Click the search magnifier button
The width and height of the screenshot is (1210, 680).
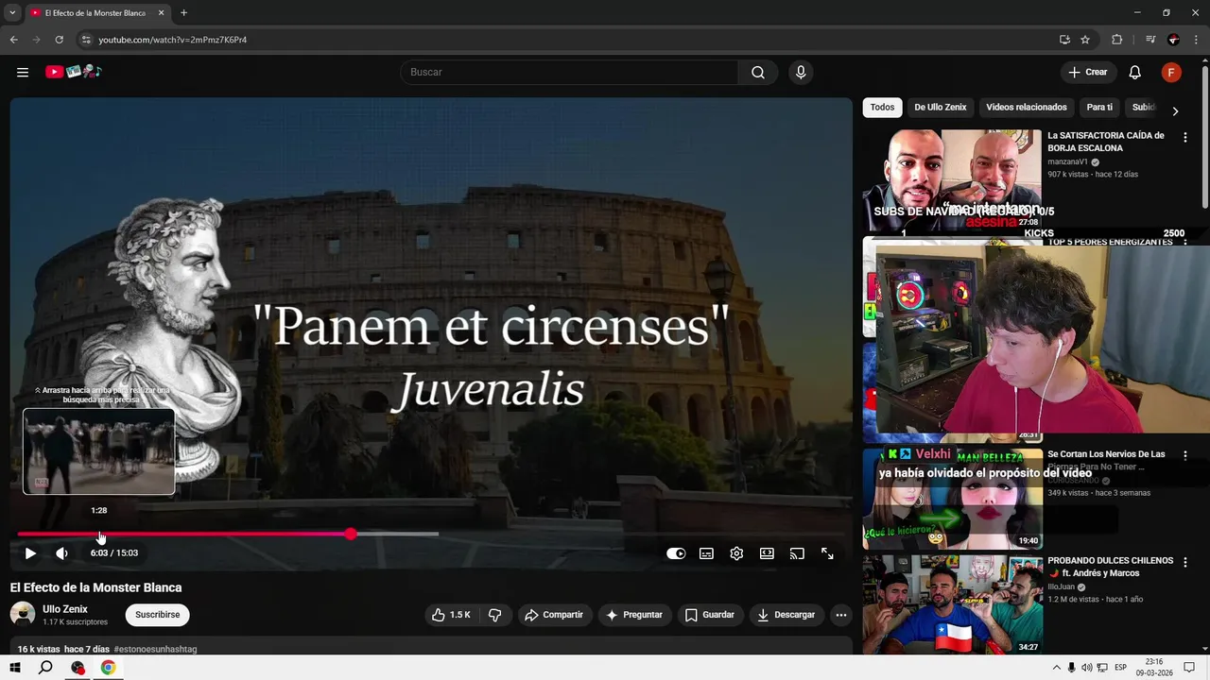coord(758,73)
